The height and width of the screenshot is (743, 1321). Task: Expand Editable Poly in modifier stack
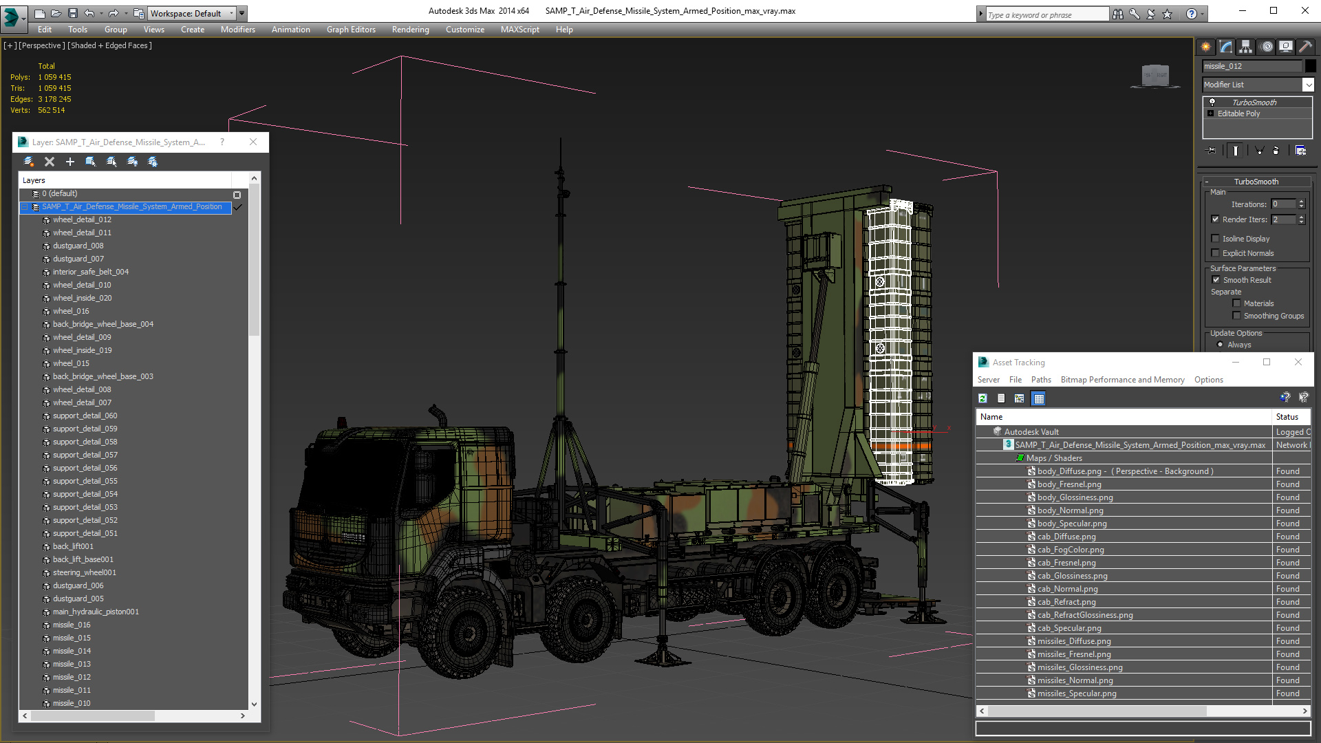tap(1211, 114)
